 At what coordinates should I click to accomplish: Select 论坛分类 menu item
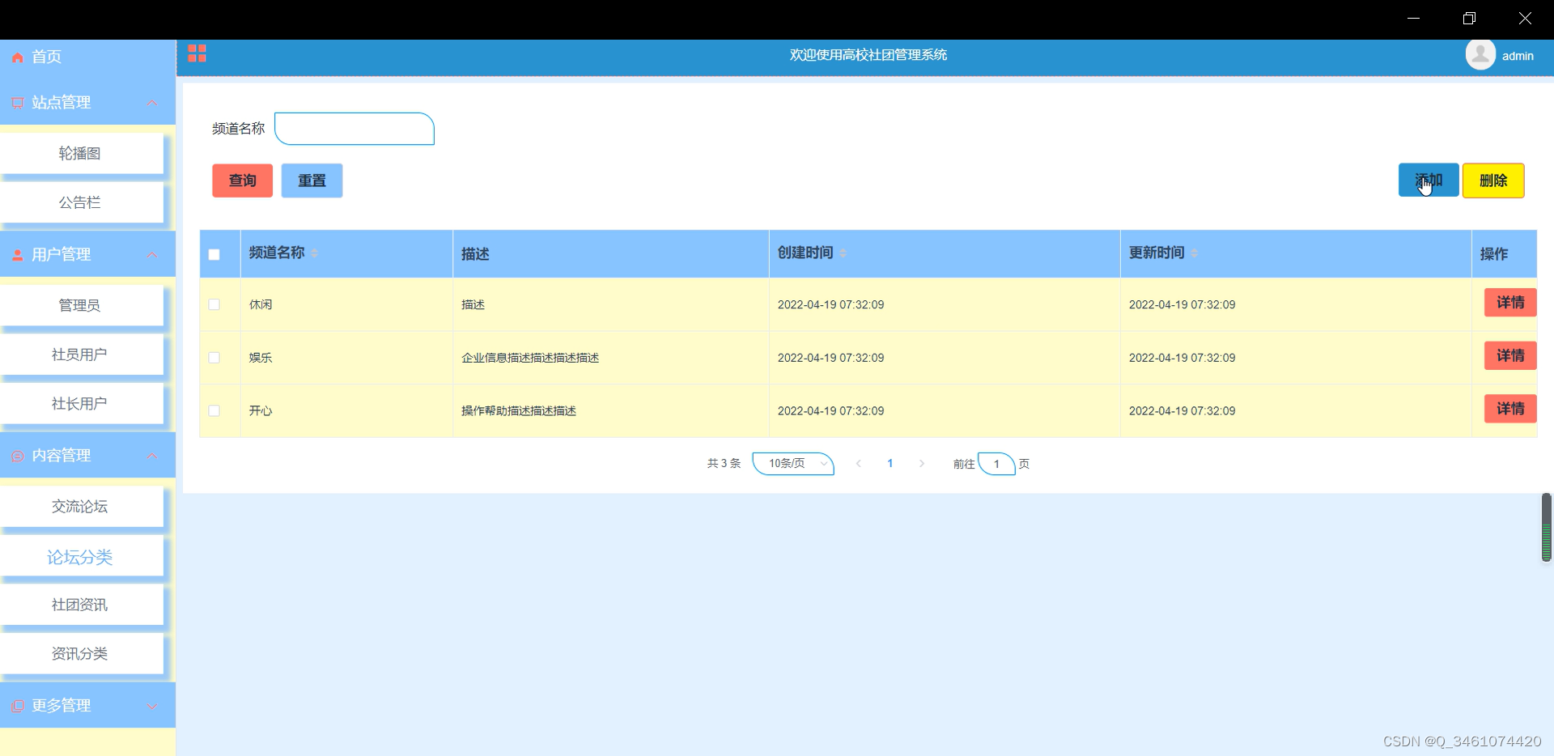point(81,557)
